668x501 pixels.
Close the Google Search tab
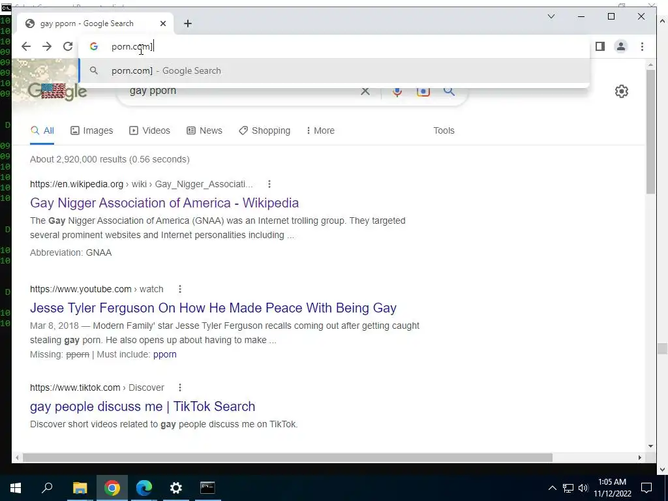pyautogui.click(x=162, y=24)
